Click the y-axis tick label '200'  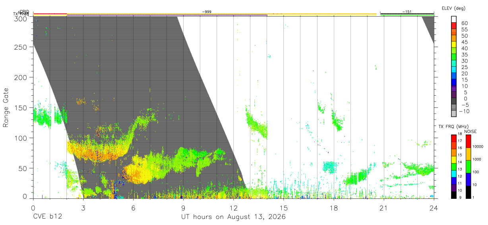pyautogui.click(x=20, y=77)
